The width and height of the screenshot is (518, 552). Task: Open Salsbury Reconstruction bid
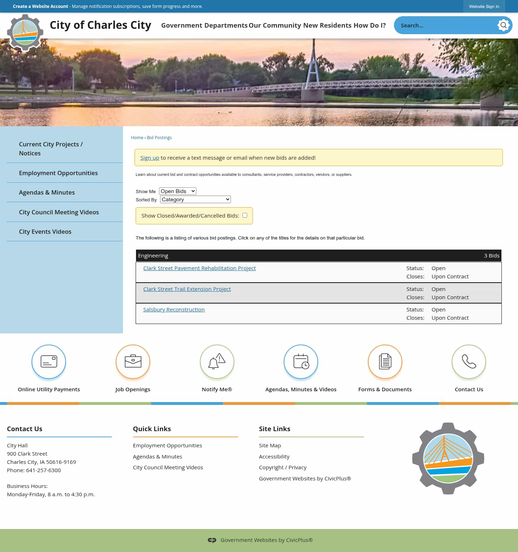tap(174, 310)
